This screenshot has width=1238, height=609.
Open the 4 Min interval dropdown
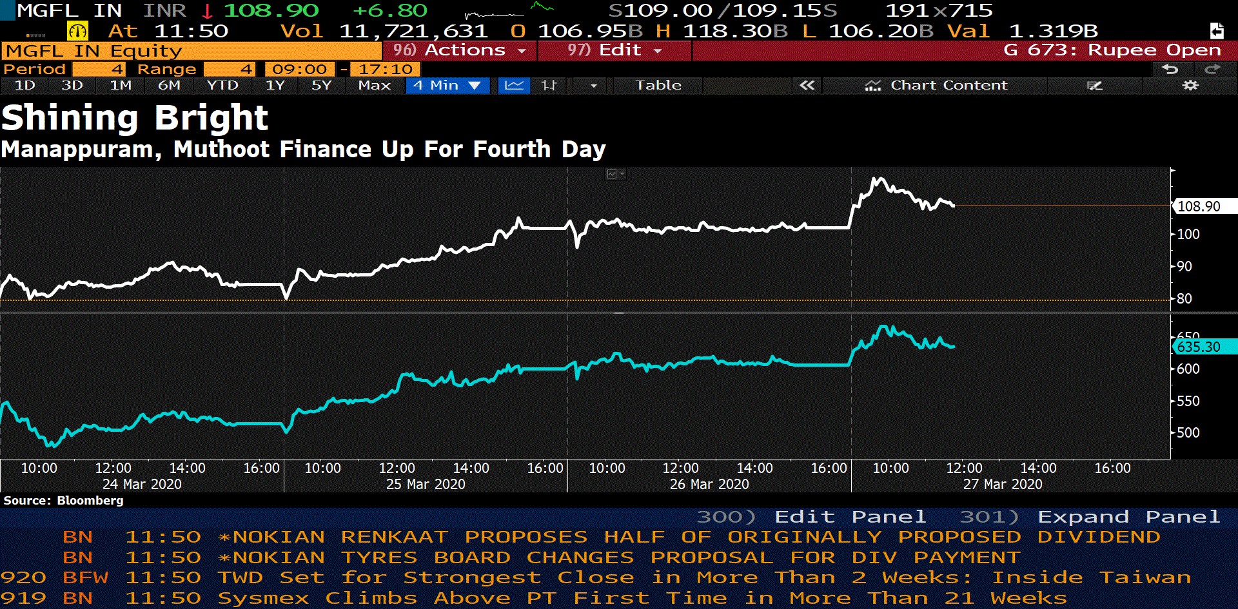pyautogui.click(x=447, y=85)
